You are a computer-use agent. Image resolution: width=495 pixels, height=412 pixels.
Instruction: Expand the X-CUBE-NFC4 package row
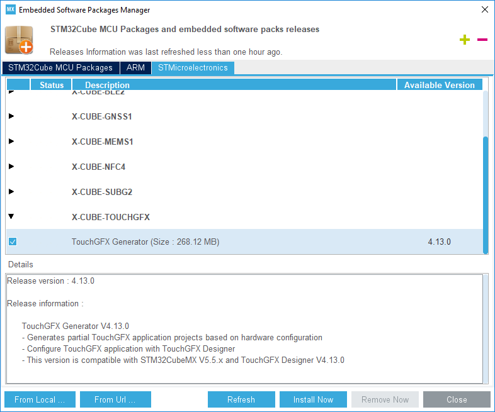tap(11, 167)
